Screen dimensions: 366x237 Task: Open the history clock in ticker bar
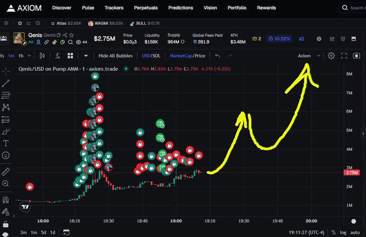point(38,23)
